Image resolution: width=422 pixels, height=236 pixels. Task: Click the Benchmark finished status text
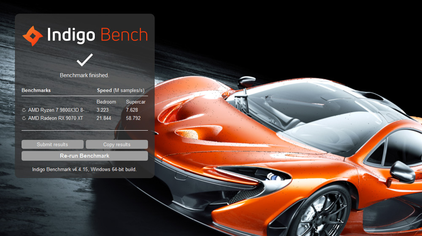coord(84,75)
